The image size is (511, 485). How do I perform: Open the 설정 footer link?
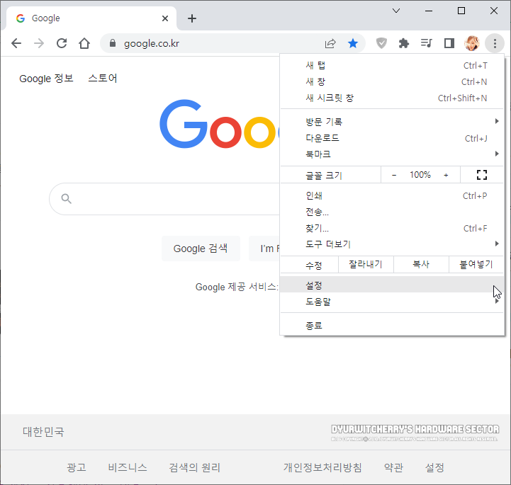434,467
